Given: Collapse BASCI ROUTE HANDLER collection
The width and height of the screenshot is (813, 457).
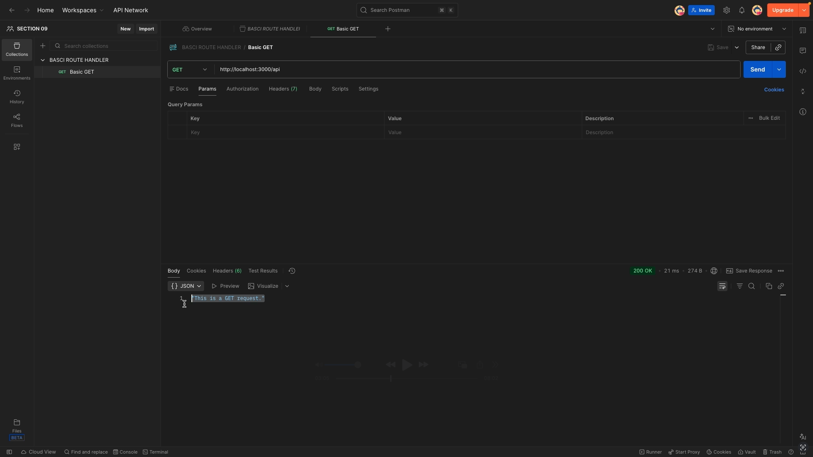Looking at the screenshot, I should (43, 60).
